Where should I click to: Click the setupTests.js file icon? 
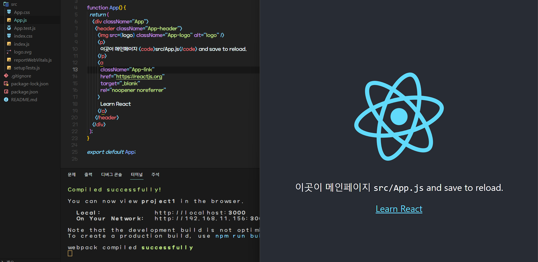click(x=9, y=68)
